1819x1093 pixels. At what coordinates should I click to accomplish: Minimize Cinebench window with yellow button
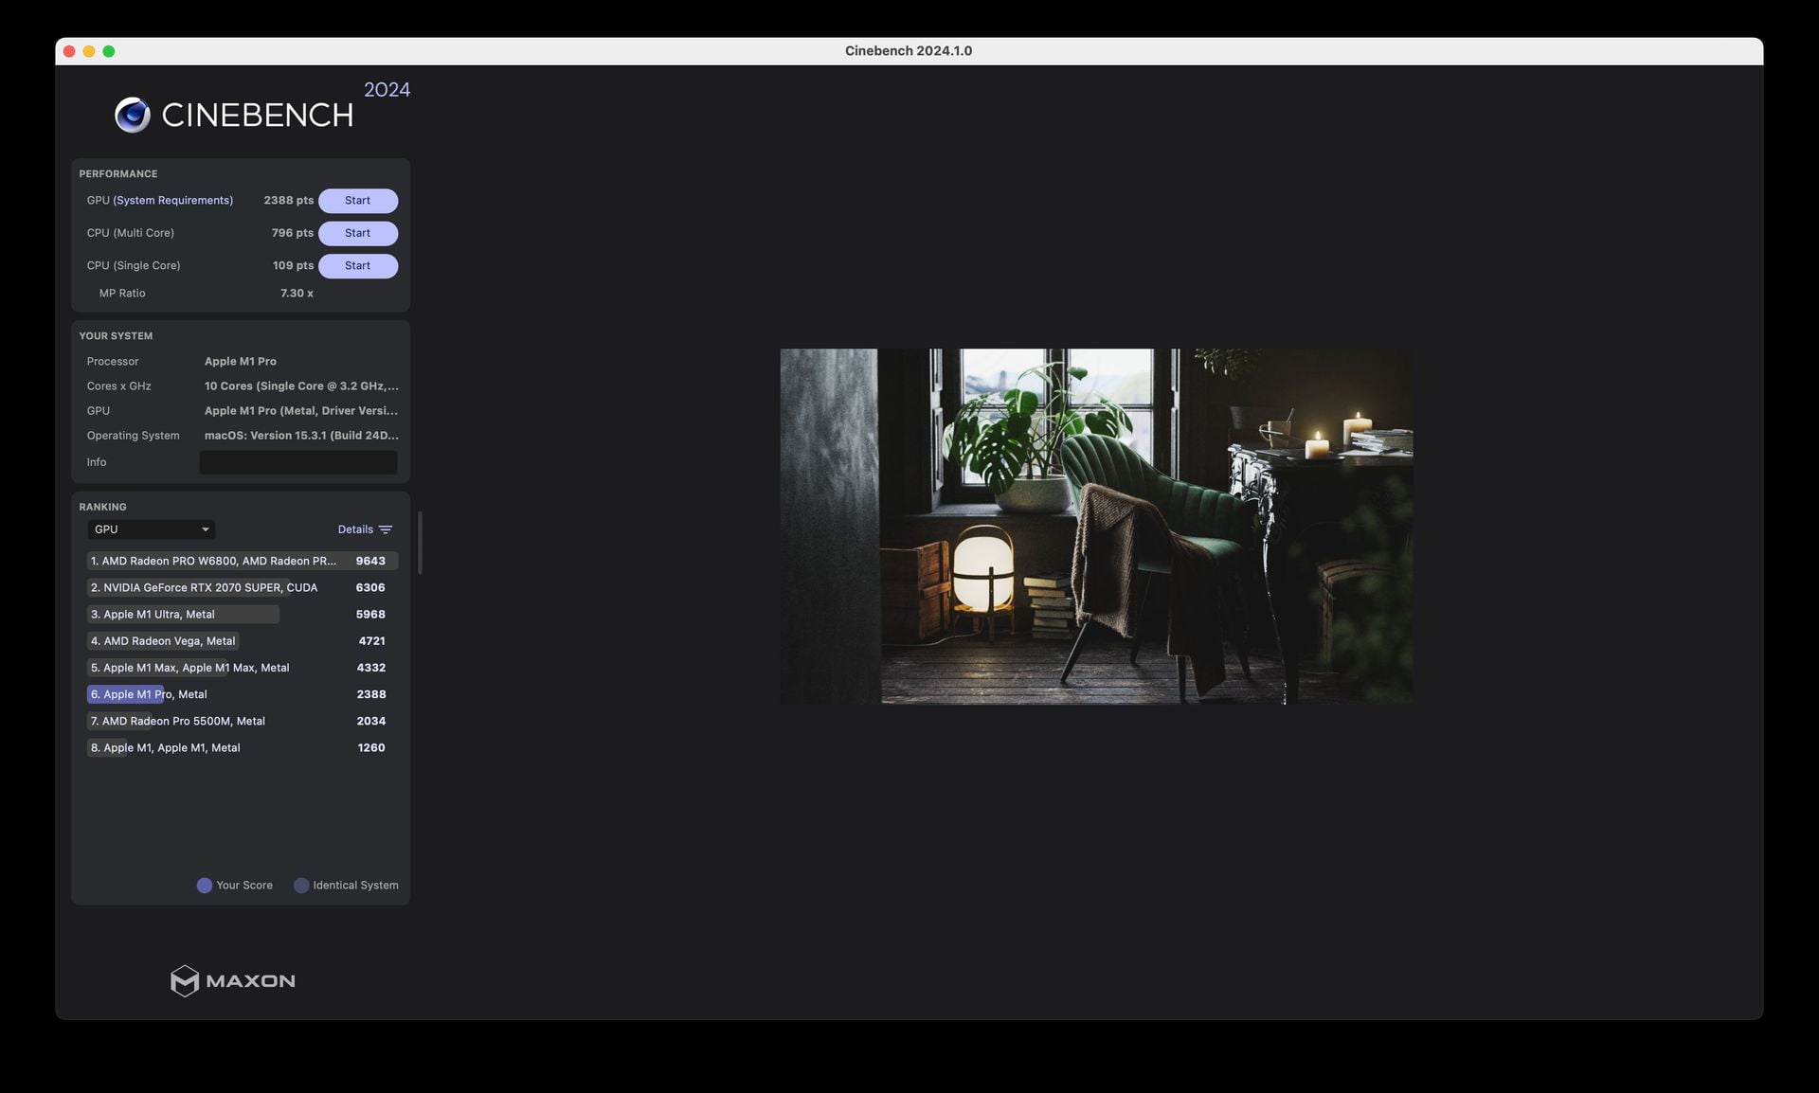[89, 51]
